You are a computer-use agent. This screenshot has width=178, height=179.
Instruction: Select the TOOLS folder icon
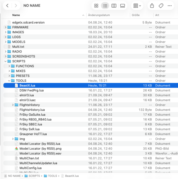pos(13,81)
